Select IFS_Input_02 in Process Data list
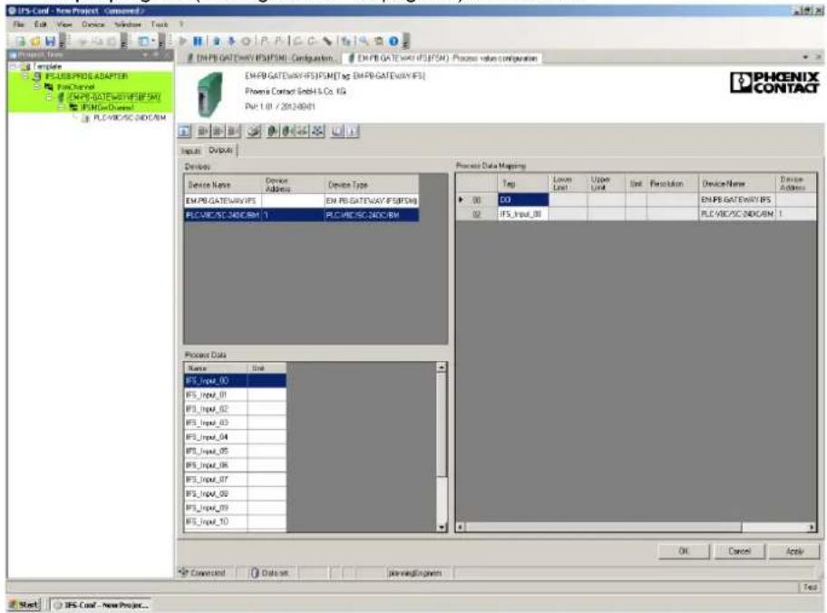 [235, 409]
